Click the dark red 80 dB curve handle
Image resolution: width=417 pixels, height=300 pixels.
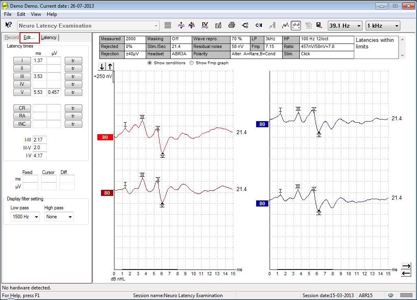pos(107,193)
